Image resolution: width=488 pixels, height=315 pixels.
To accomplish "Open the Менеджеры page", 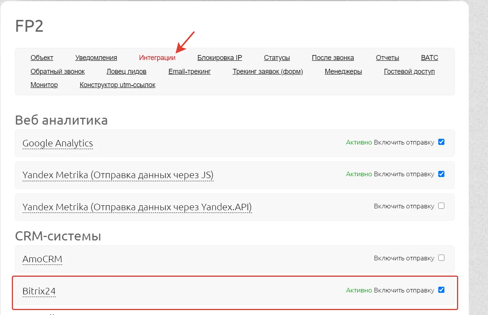I will point(343,71).
